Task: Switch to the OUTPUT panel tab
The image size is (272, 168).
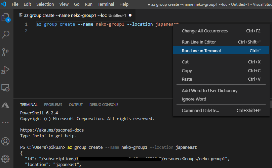Action: click(x=76, y=105)
